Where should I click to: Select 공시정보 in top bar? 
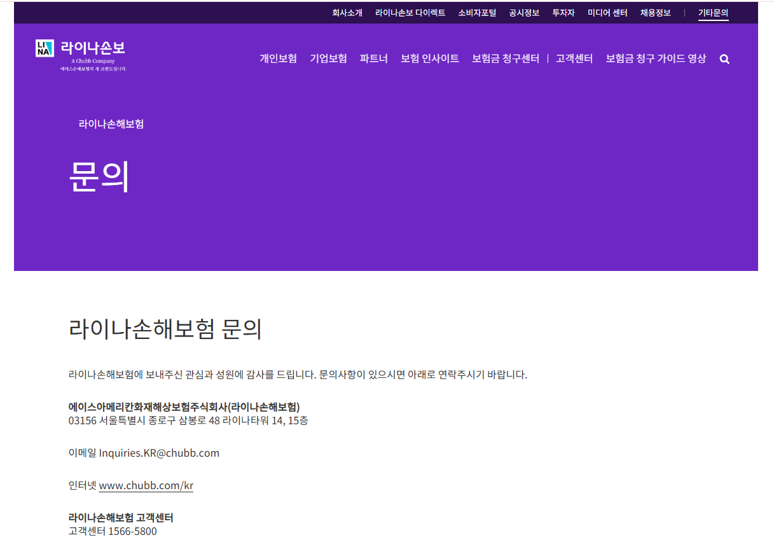(524, 13)
